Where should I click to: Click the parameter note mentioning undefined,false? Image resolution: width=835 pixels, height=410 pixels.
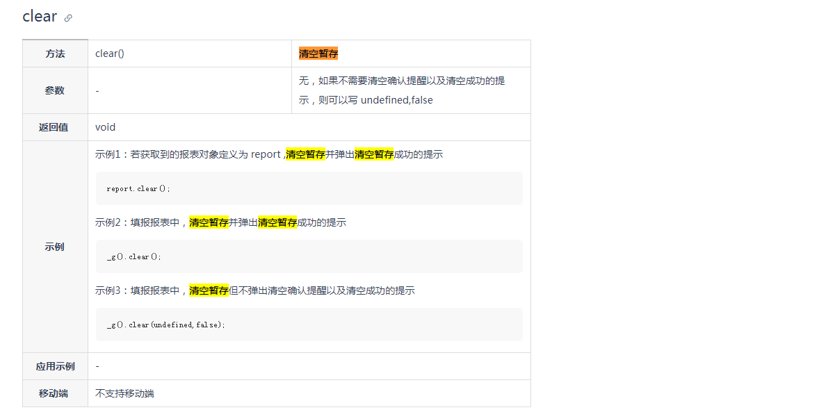411,90
